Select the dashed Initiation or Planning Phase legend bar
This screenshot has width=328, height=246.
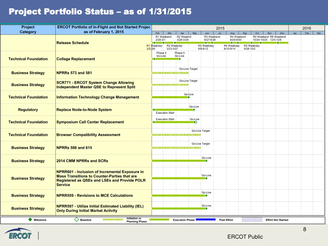pyautogui.click(x=113, y=219)
